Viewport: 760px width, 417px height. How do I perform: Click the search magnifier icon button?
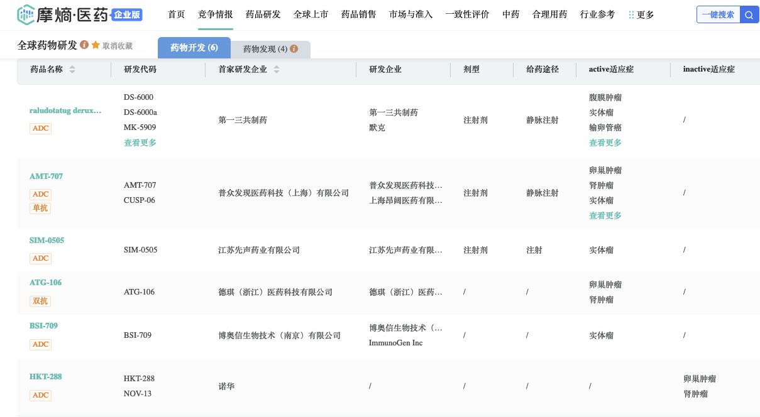749,14
